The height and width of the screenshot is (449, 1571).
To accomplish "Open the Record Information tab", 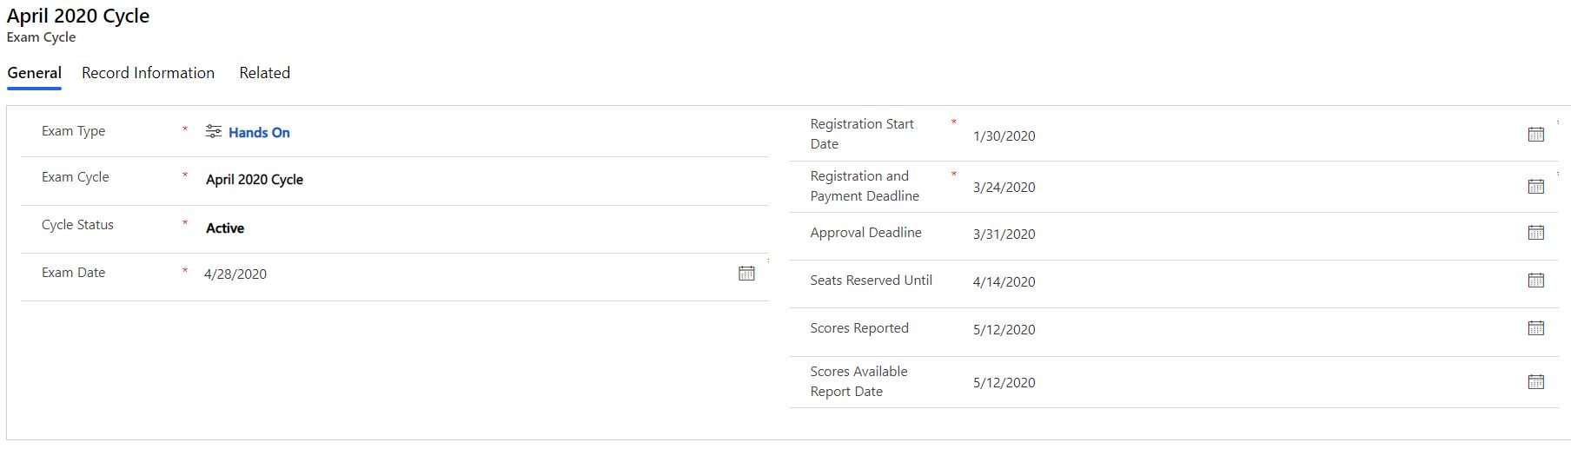I will [148, 73].
